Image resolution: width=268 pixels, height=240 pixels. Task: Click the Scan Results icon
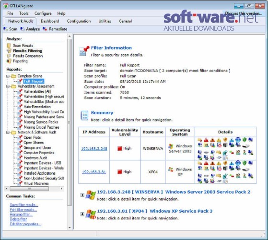(9, 46)
